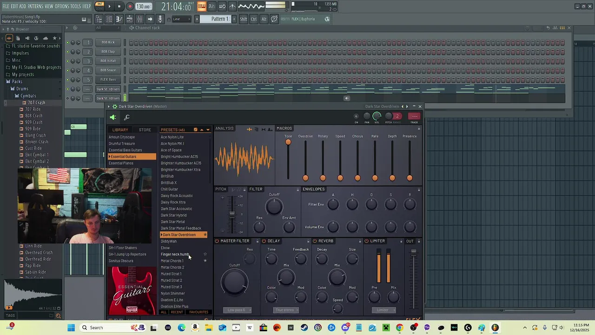Image resolution: width=595 pixels, height=335 pixels.
Task: Select the 808 Snare channel button
Action: click(x=108, y=70)
